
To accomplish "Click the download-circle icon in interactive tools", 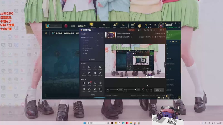I will pyautogui.click(x=84, y=73).
